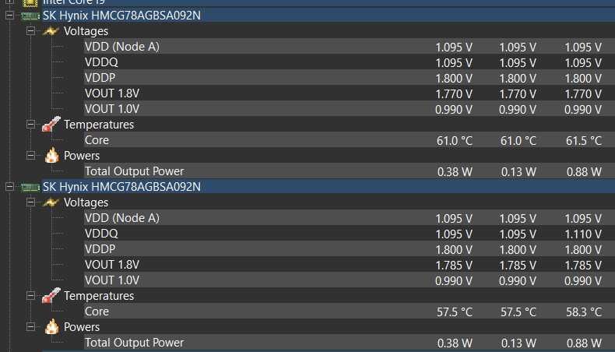Viewport: 615px width, 352px height.
Task: Collapse Powers under first SK Hynix module
Action: (x=30, y=156)
